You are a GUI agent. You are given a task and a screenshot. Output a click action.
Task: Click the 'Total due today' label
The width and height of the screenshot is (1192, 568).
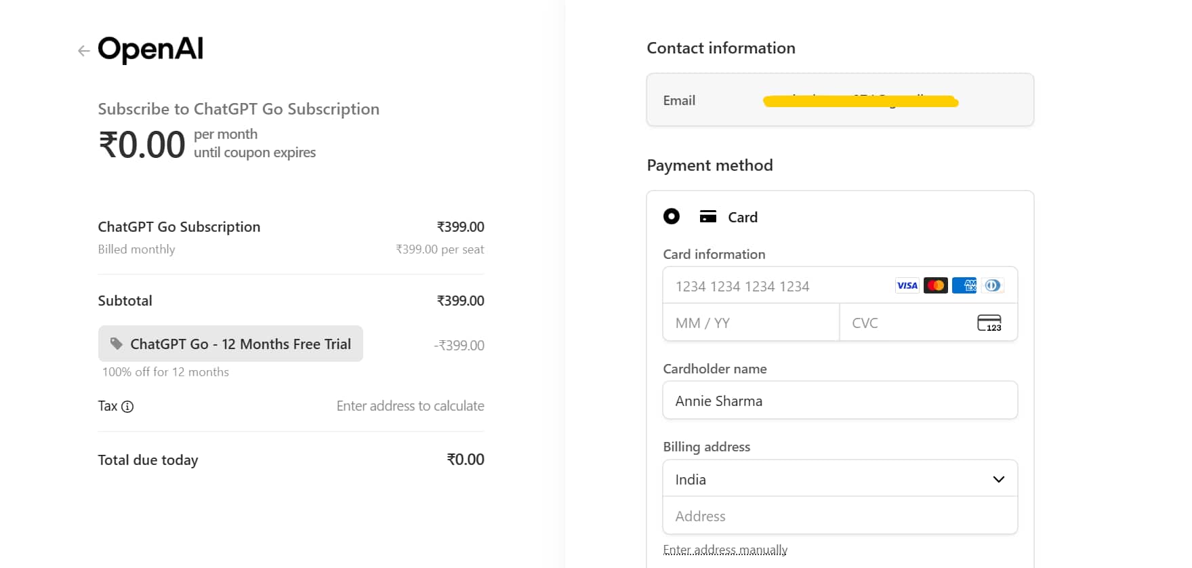[x=148, y=460]
